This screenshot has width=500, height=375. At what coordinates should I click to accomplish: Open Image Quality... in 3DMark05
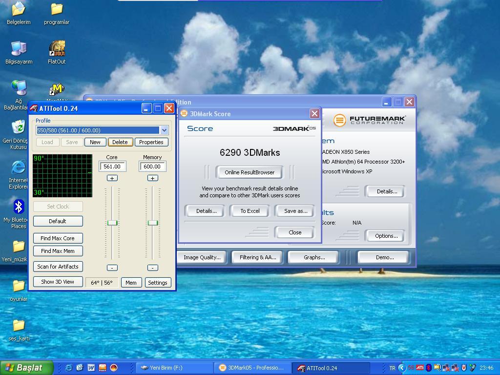[202, 257]
